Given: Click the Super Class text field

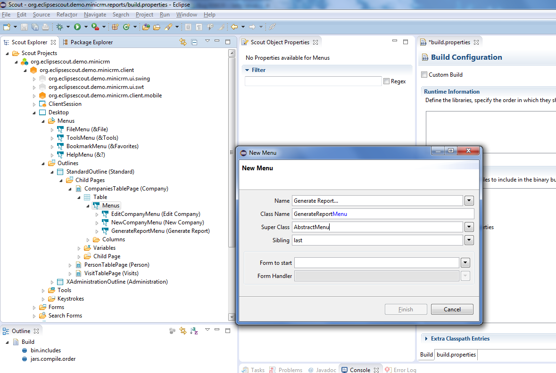Looking at the screenshot, I should pos(377,227).
